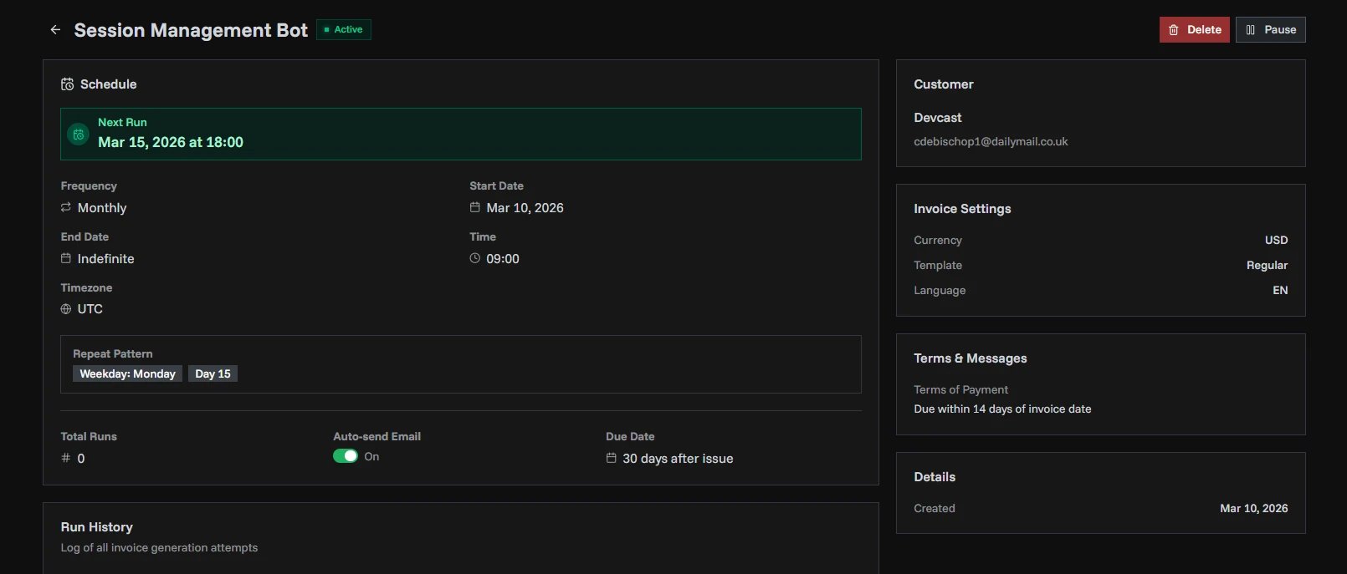The height and width of the screenshot is (574, 1347).
Task: Click 30 days after issue text
Action: point(678,458)
